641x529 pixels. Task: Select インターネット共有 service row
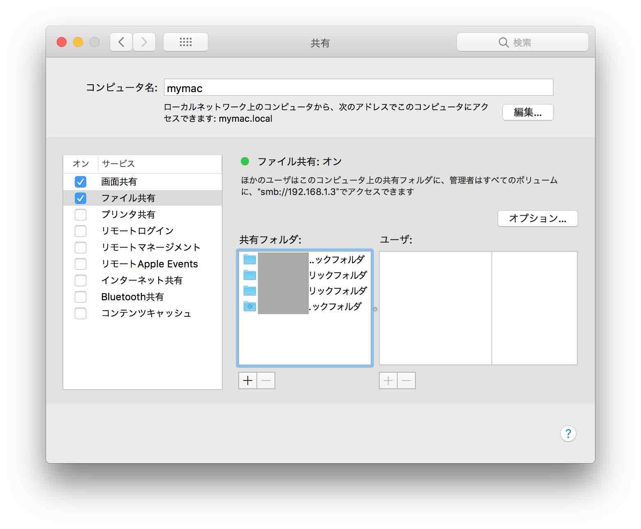pyautogui.click(x=143, y=280)
